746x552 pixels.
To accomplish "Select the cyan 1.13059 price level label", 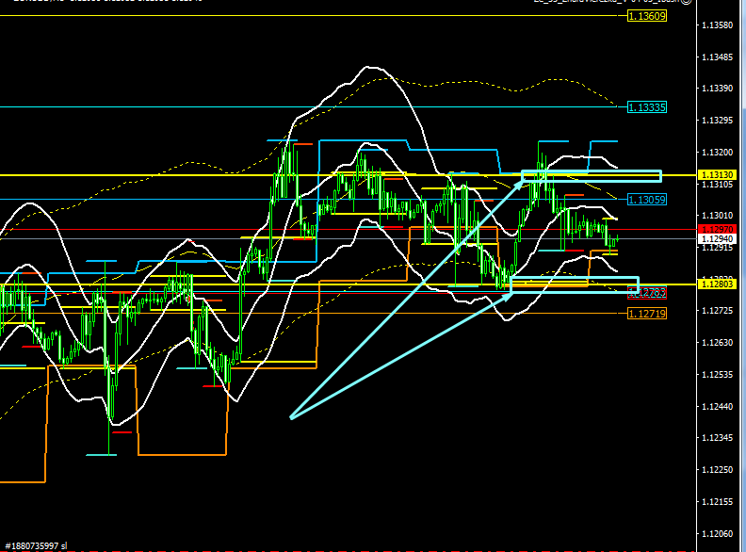I will (647, 200).
